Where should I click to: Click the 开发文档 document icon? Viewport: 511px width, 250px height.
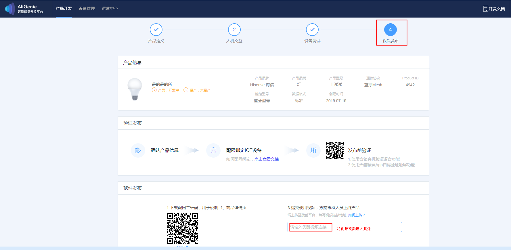[x=485, y=9]
